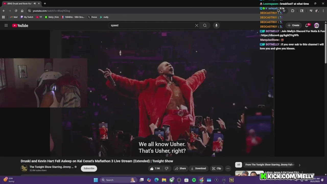The width and height of the screenshot is (327, 184).
Task: Select From The Tonight Show Starring Jimmy Fallon chip
Action: [x=270, y=165]
